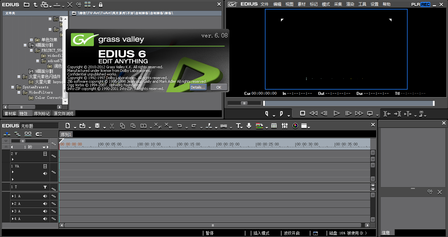Click overwrite to timeline icon in player
The image size is (448, 237).
(397, 114)
